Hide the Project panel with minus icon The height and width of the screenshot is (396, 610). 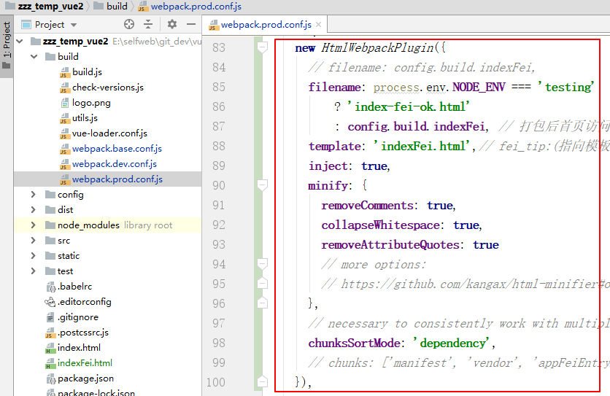191,25
